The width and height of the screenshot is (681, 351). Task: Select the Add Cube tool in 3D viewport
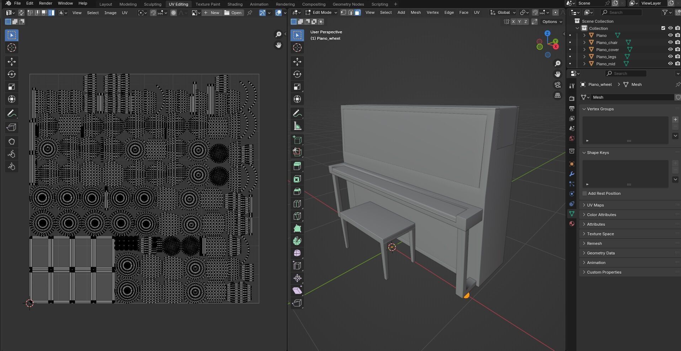click(297, 140)
